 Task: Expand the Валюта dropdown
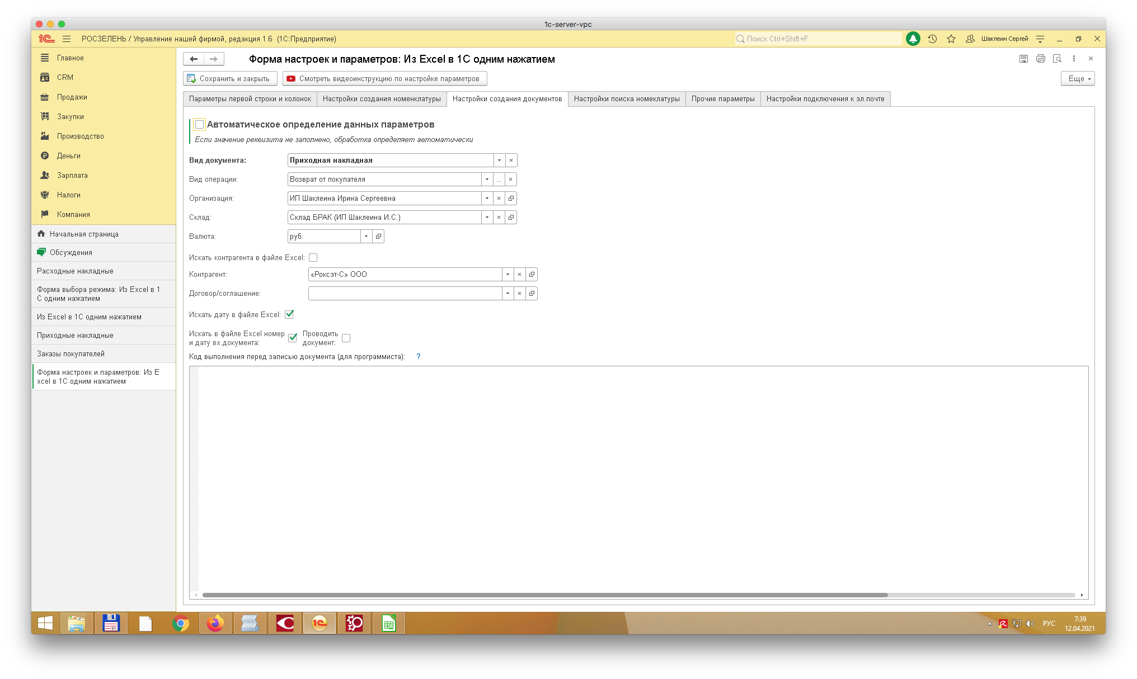(366, 236)
